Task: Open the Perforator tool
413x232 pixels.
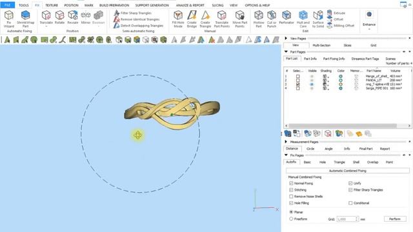Action: pos(287,17)
